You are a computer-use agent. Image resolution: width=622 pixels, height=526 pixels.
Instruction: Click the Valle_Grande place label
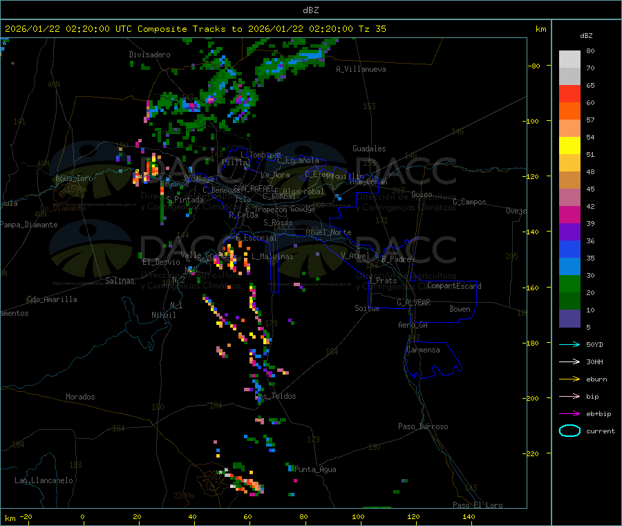(206, 254)
